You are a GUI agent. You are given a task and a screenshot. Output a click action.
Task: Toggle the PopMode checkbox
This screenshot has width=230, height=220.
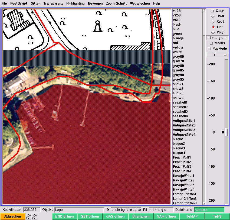click(x=209, y=49)
